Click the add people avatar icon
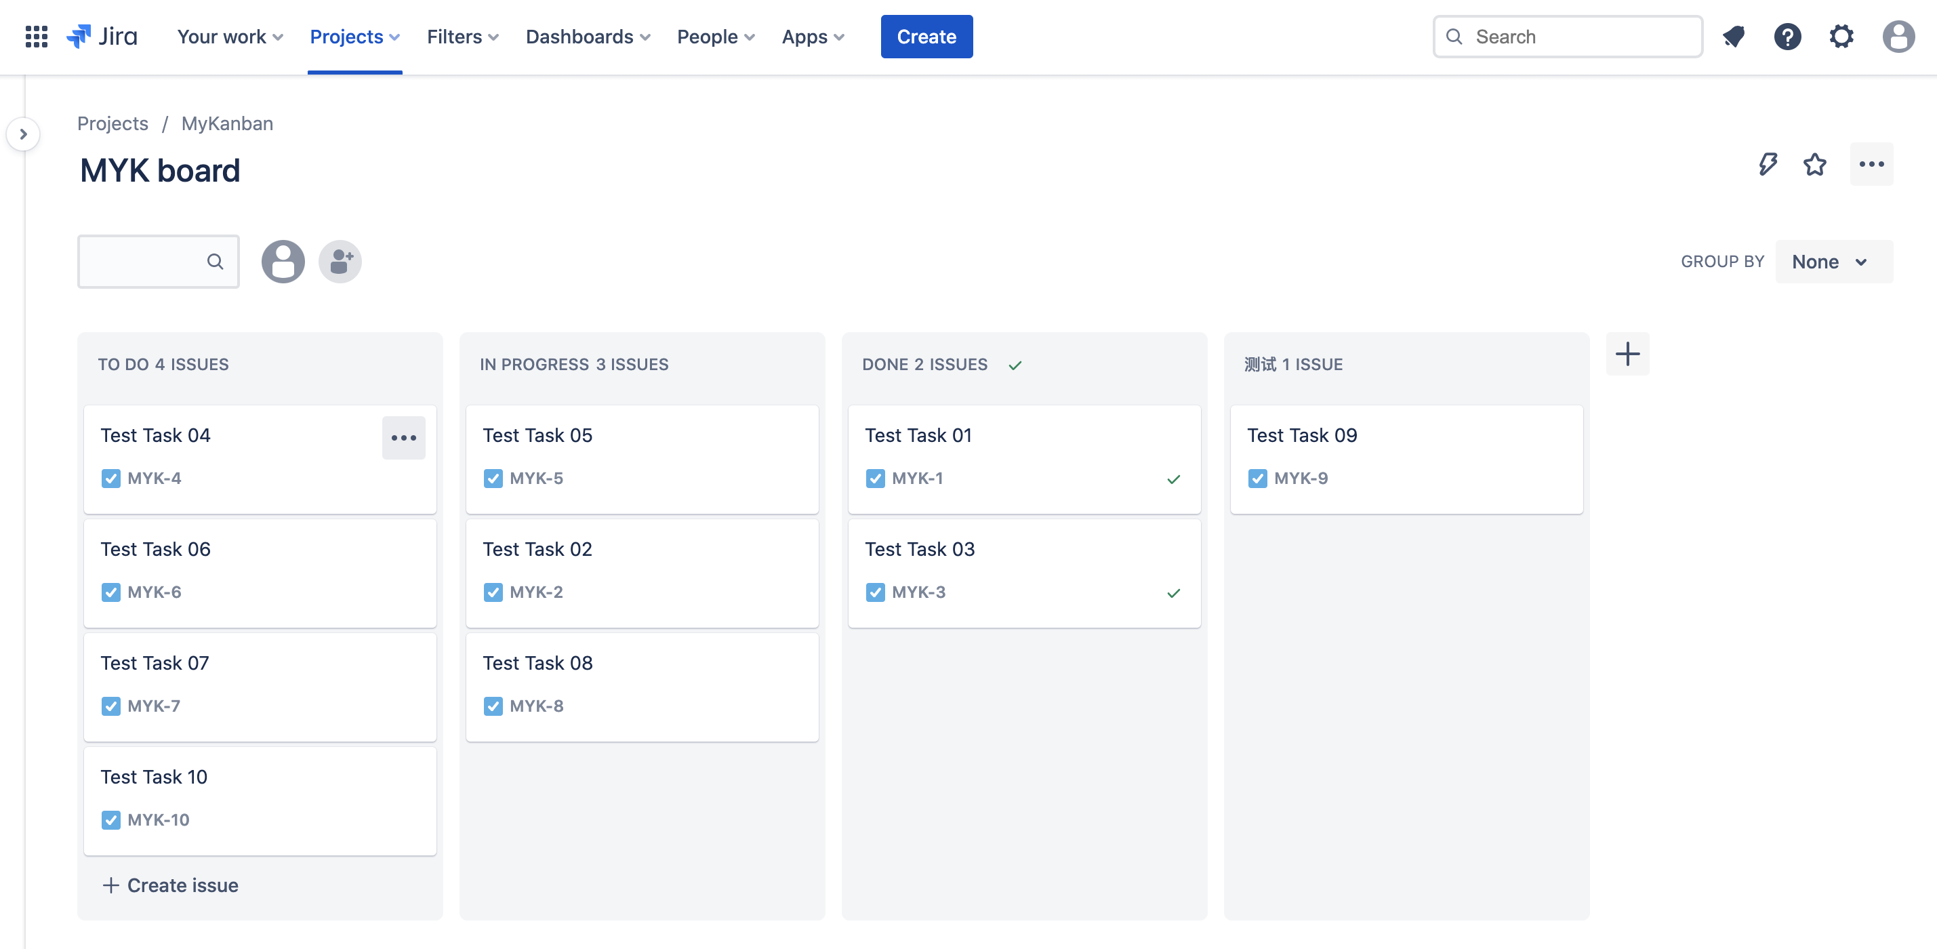This screenshot has height=949, width=1937. pos(340,262)
